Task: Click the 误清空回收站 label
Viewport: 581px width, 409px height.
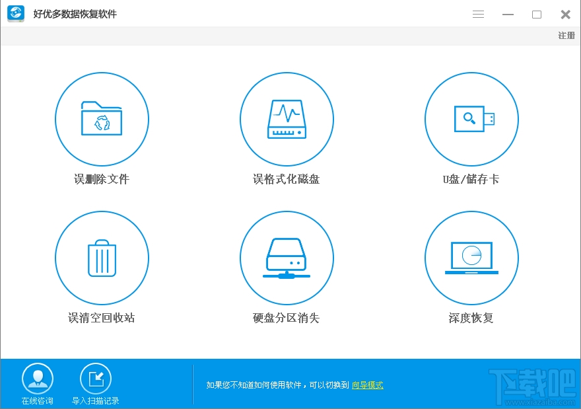Action: (x=102, y=318)
